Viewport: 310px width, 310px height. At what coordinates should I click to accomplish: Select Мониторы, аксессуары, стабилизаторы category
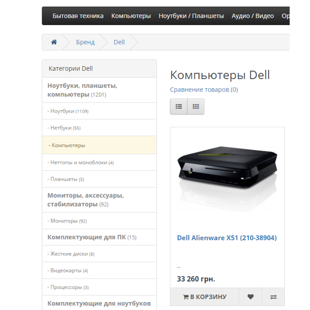(x=99, y=200)
